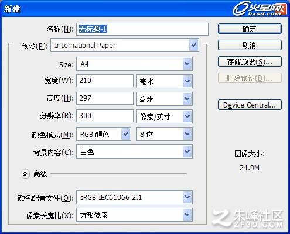Screen dimensions: 290x234
Task: Click the 分辨率 resolution field showing 300
Action: [105, 116]
